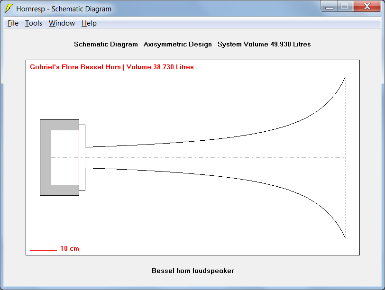
Task: Open the File menu
Action: pyautogui.click(x=13, y=23)
